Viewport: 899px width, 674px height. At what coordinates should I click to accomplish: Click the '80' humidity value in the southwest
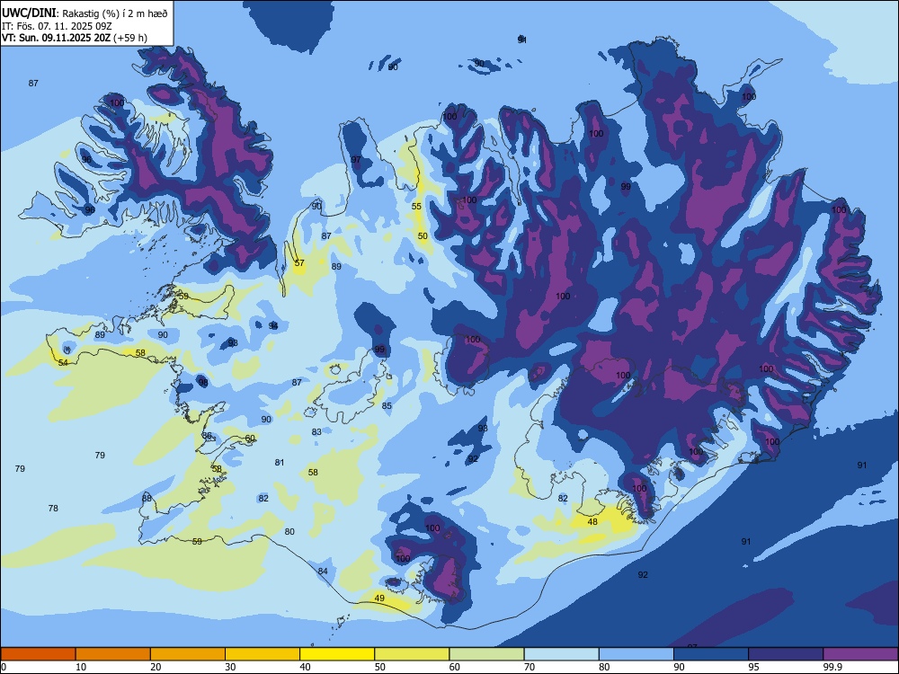point(289,532)
